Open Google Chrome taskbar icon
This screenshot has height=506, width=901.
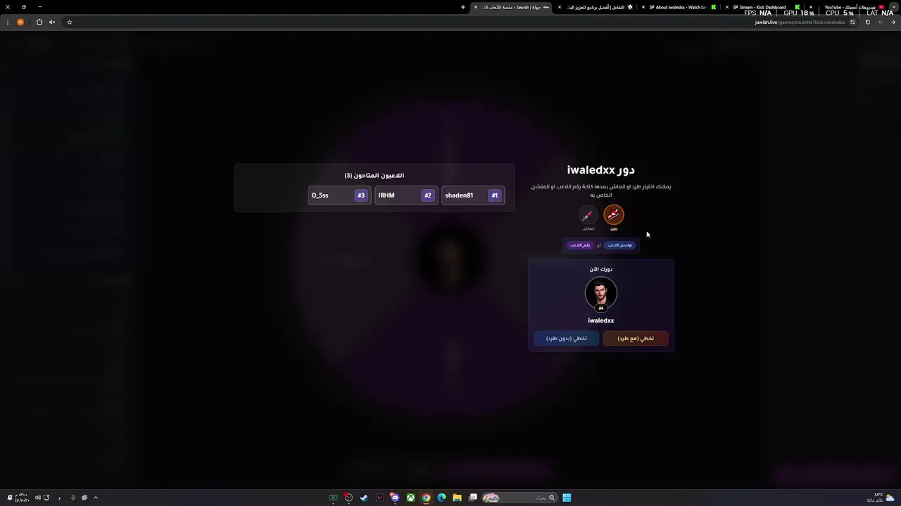pyautogui.click(x=426, y=498)
